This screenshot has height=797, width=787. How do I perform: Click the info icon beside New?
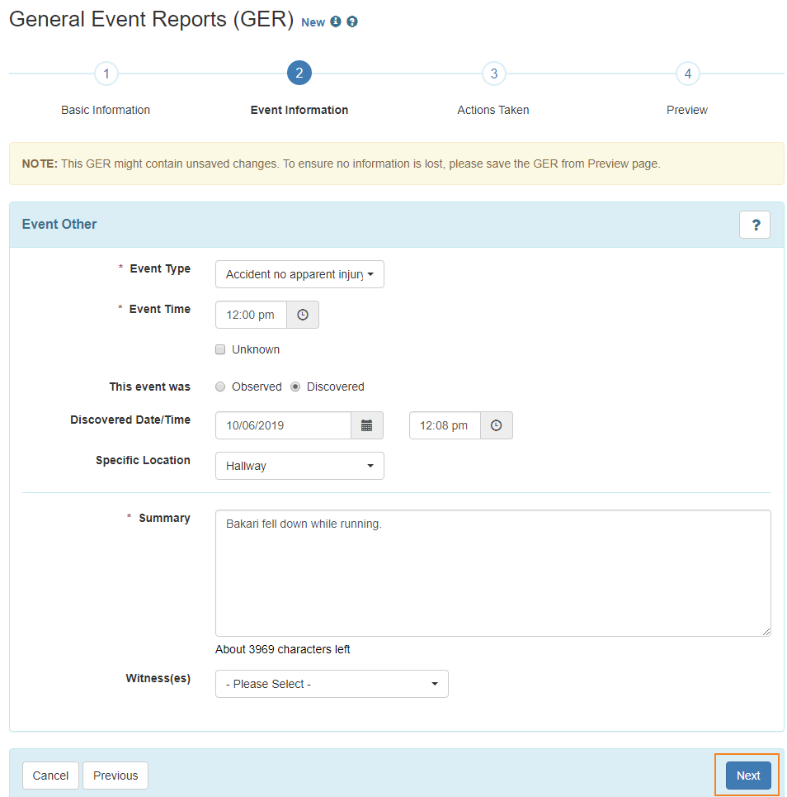click(x=335, y=21)
